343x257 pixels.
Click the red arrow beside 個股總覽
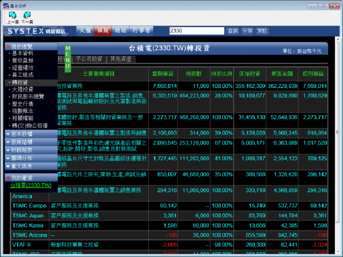[8, 46]
